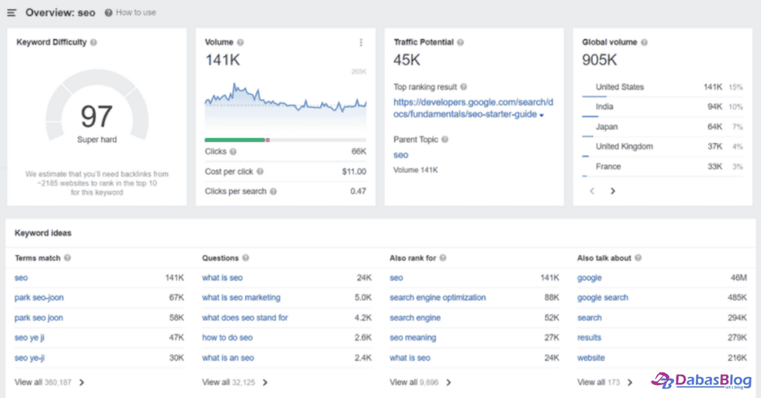Open the hamburger menu icon
761x398 pixels.
point(12,13)
